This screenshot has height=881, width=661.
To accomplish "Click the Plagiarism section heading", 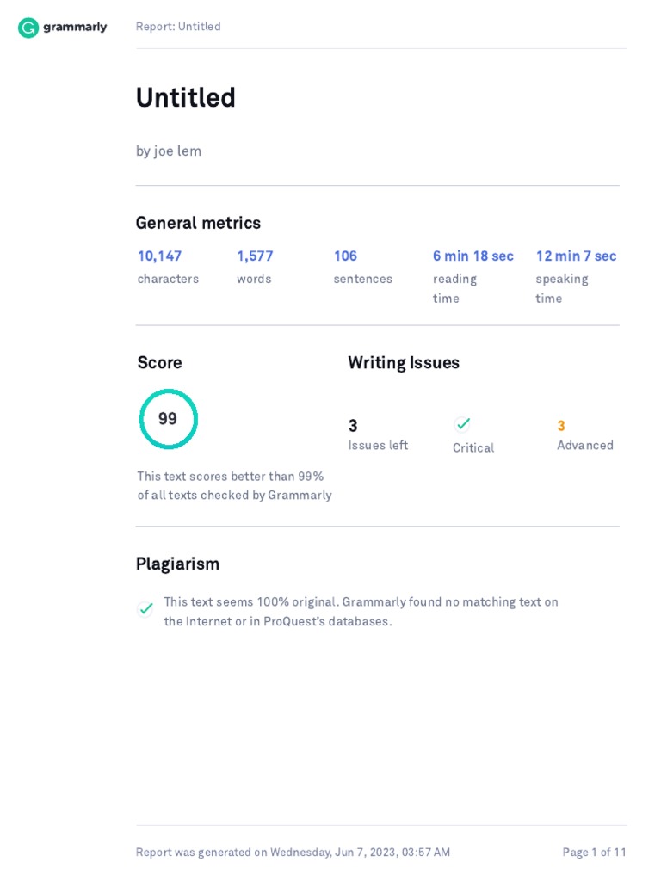I will (177, 564).
